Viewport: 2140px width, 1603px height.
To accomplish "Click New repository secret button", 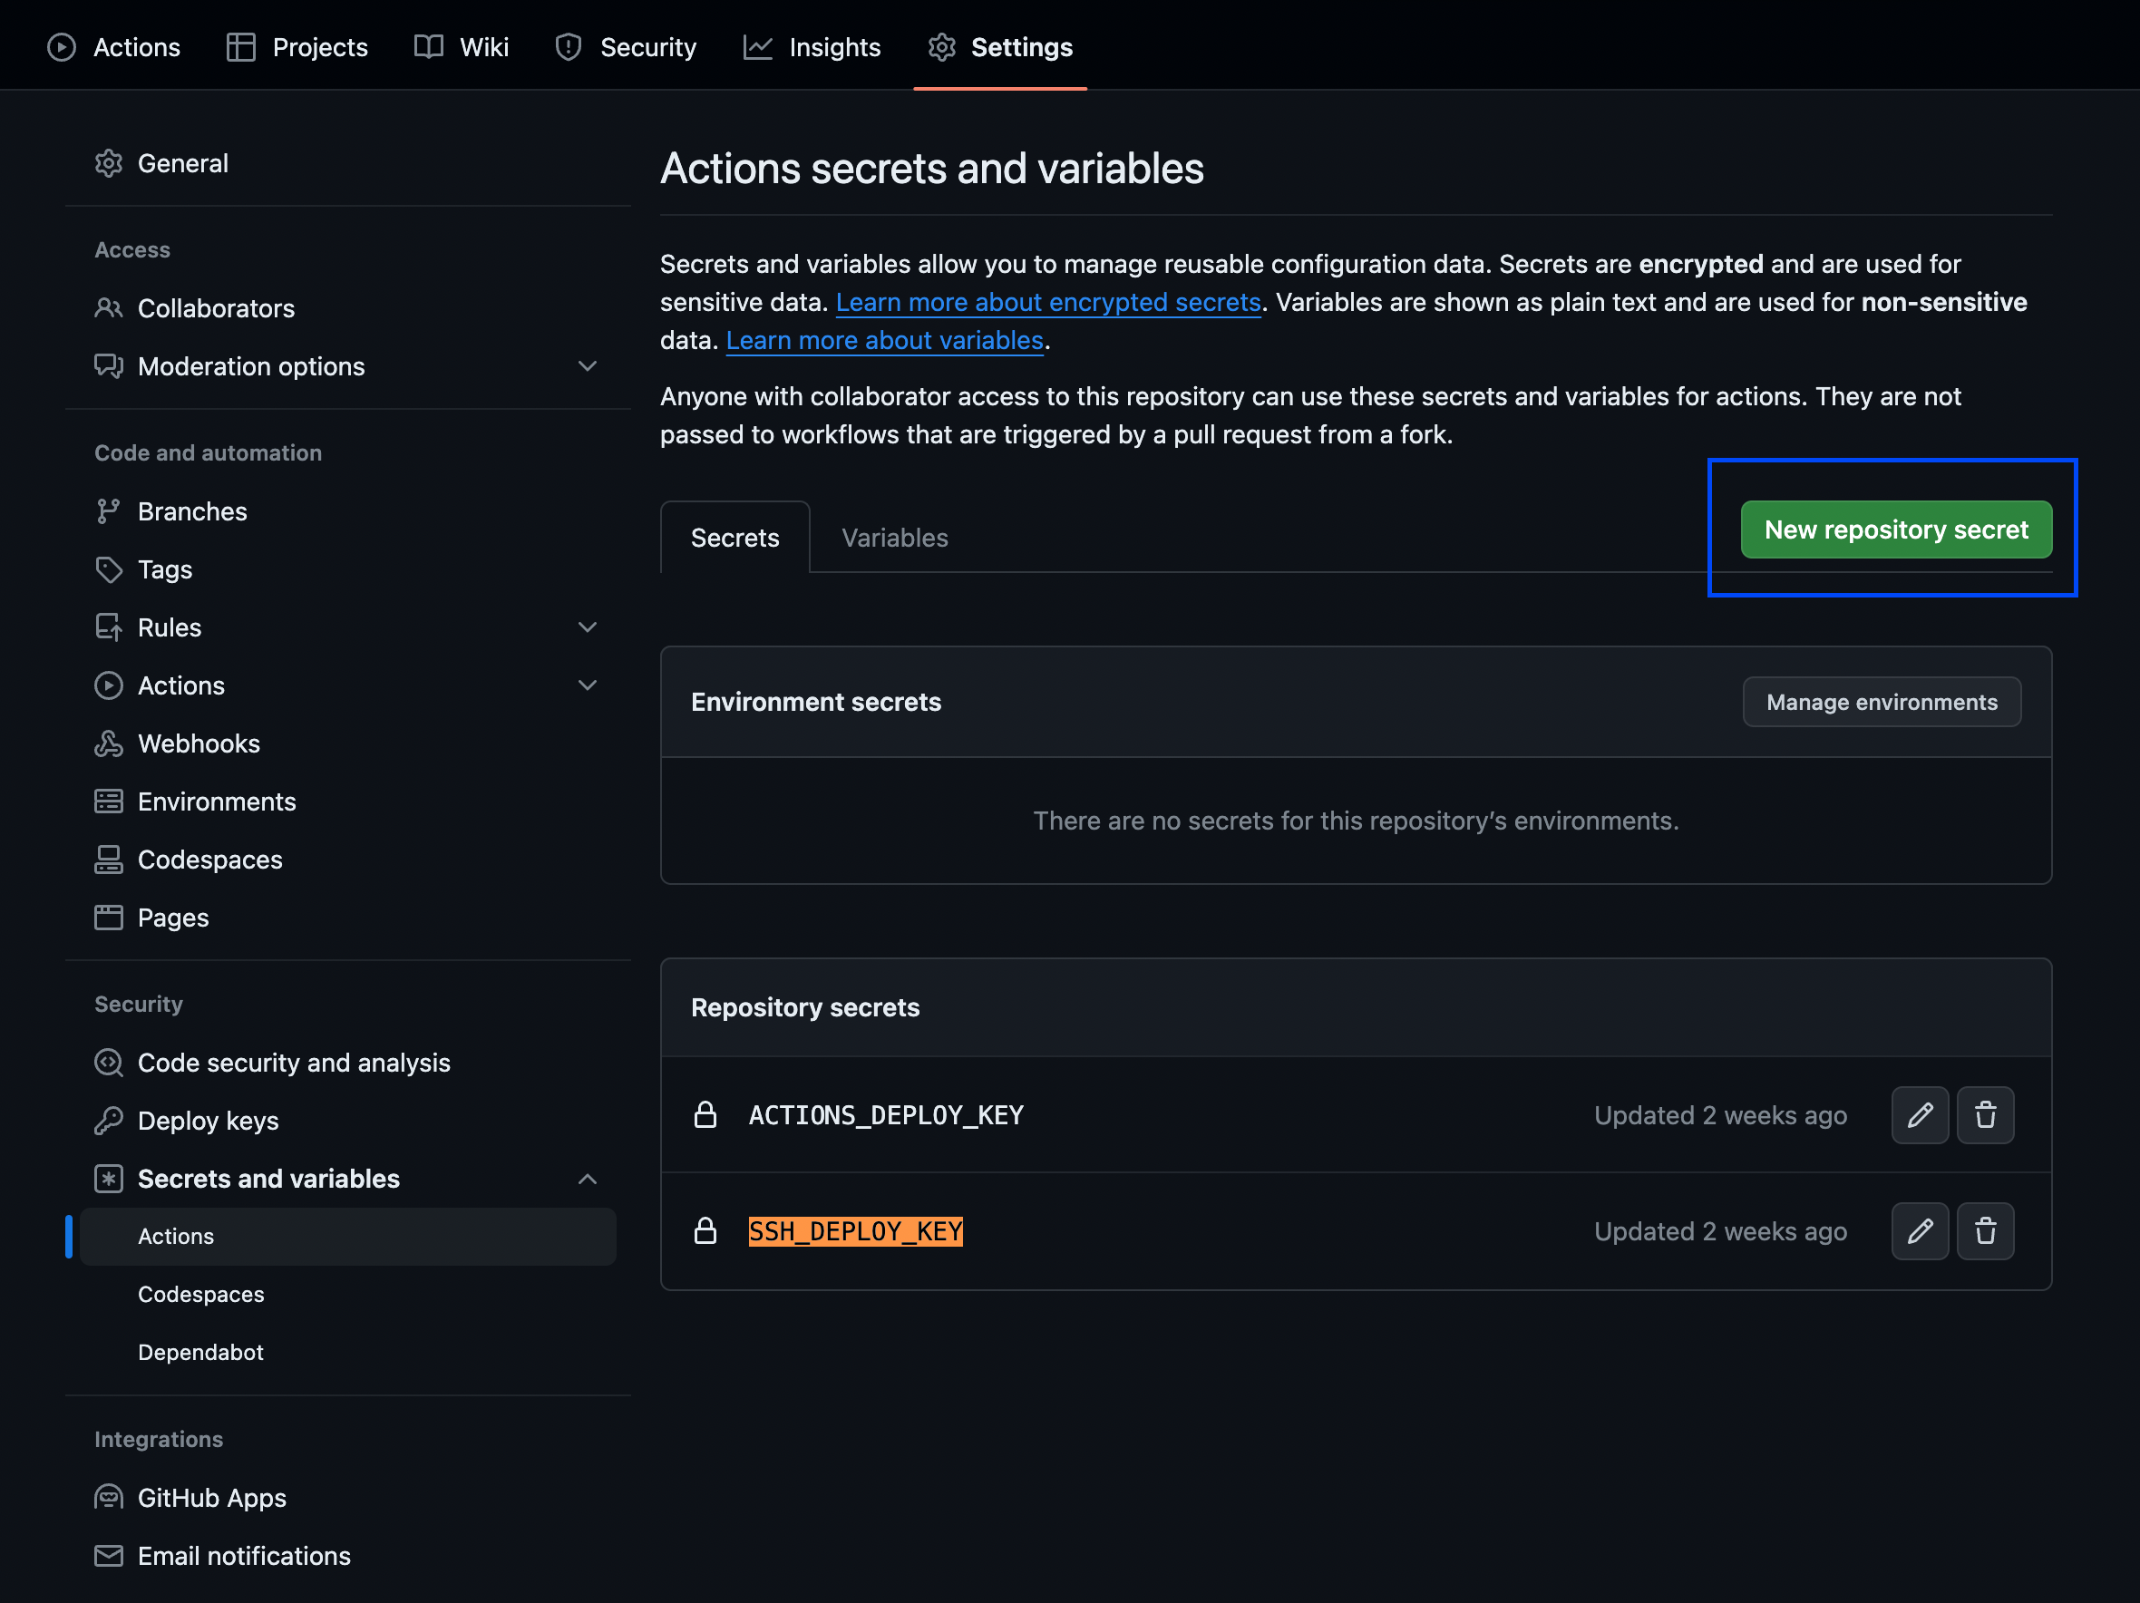I will tap(1895, 529).
